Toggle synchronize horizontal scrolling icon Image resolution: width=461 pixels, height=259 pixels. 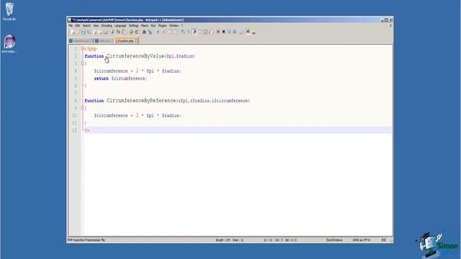coord(176,32)
